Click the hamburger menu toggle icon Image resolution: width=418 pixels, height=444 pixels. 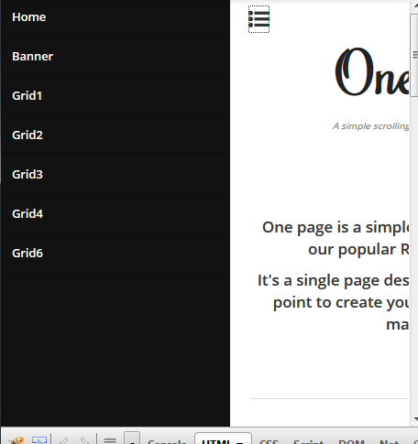point(258,19)
